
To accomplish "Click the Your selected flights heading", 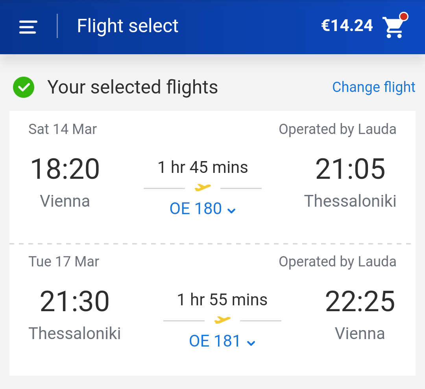I will [133, 87].
